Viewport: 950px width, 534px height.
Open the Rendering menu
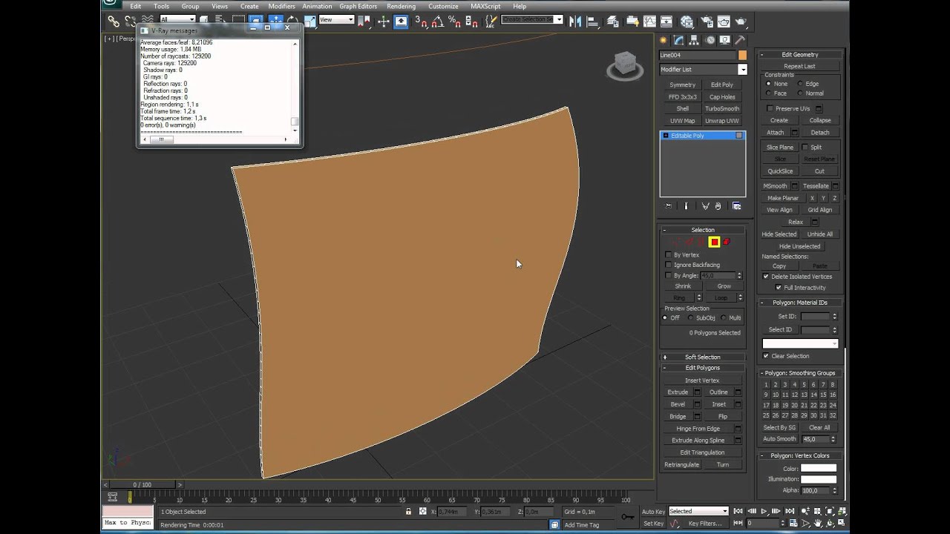(401, 6)
